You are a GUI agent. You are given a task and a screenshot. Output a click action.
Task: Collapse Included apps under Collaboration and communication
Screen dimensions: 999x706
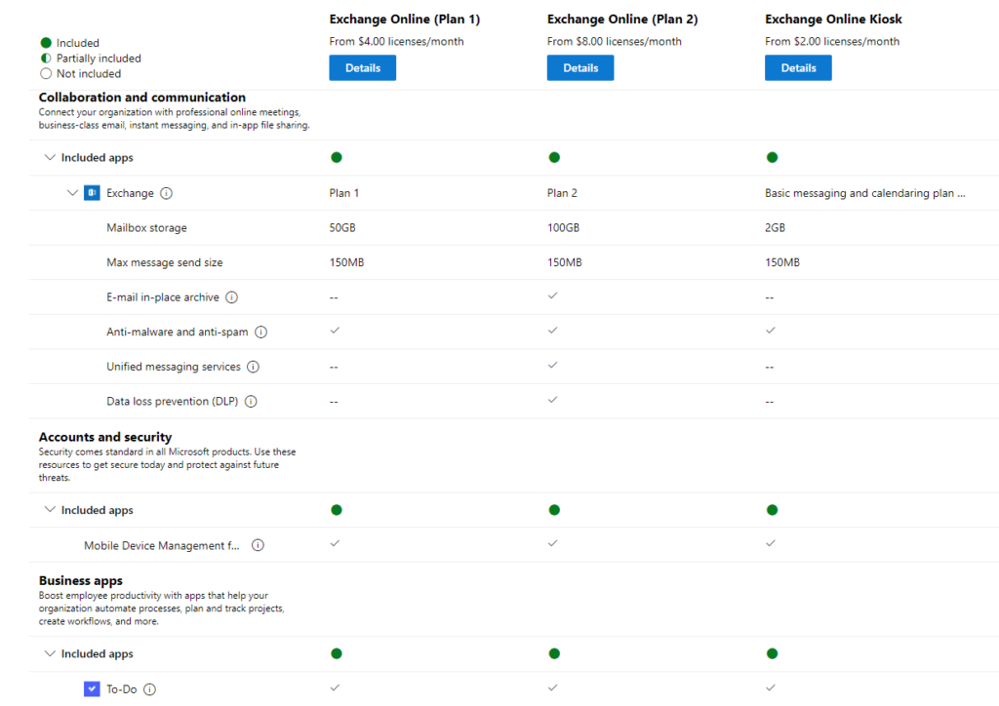click(x=50, y=157)
